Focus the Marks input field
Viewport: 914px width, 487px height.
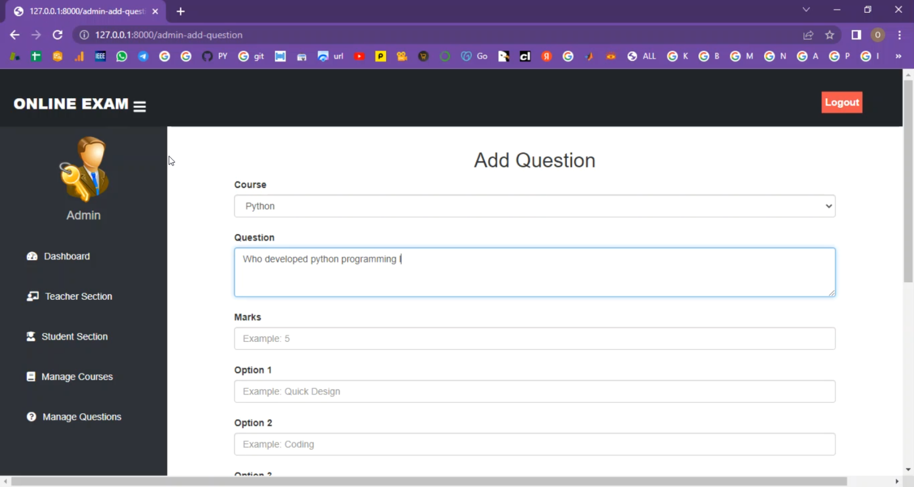point(534,338)
